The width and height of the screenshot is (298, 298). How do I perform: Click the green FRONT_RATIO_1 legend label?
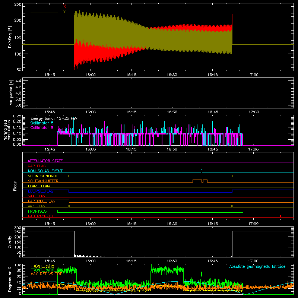[45, 270]
